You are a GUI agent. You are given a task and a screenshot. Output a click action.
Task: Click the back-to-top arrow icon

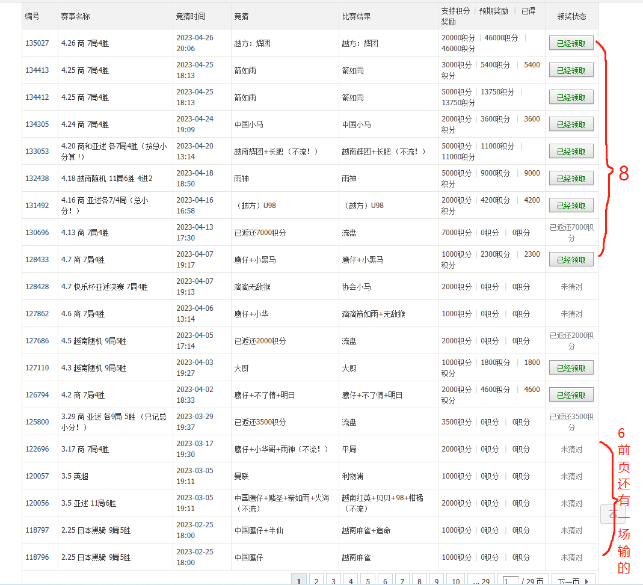tap(613, 513)
